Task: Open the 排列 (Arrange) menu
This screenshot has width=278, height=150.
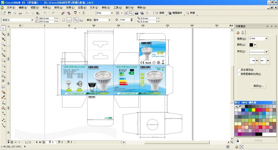Action: [59, 7]
